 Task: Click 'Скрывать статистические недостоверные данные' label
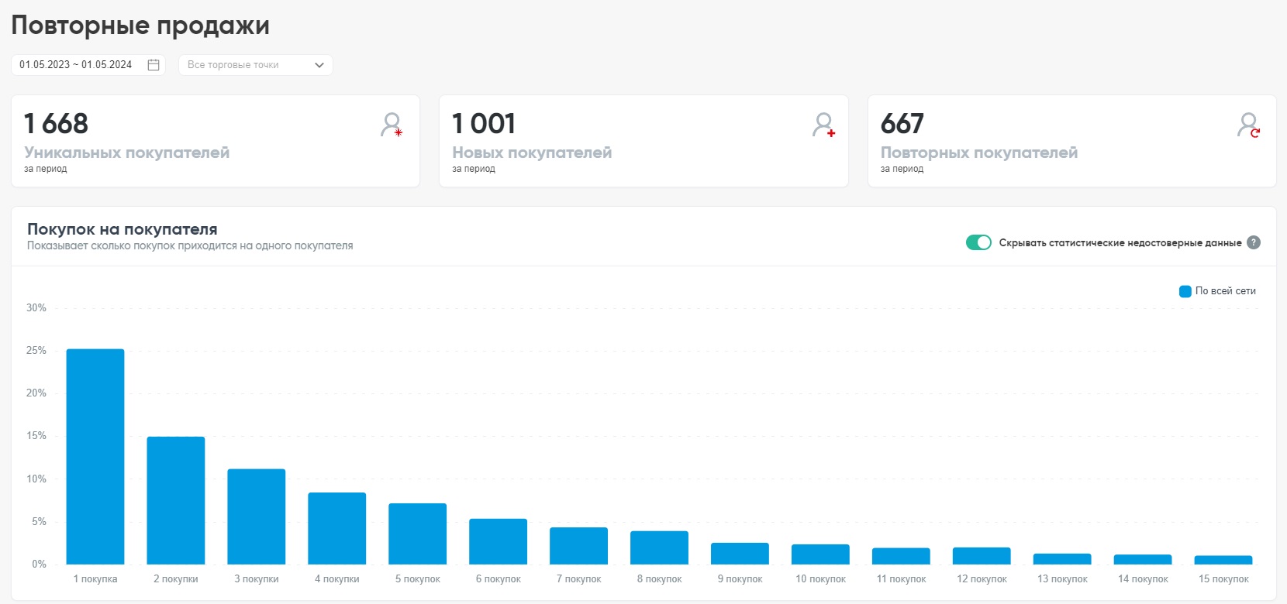pos(1120,243)
